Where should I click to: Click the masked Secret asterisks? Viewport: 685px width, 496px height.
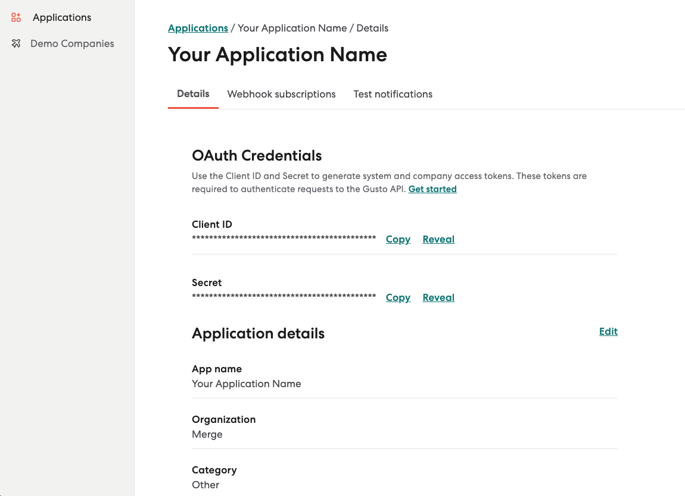tap(284, 297)
